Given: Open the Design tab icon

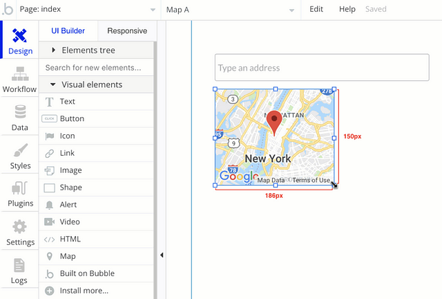Looking at the screenshot, I should (x=19, y=35).
